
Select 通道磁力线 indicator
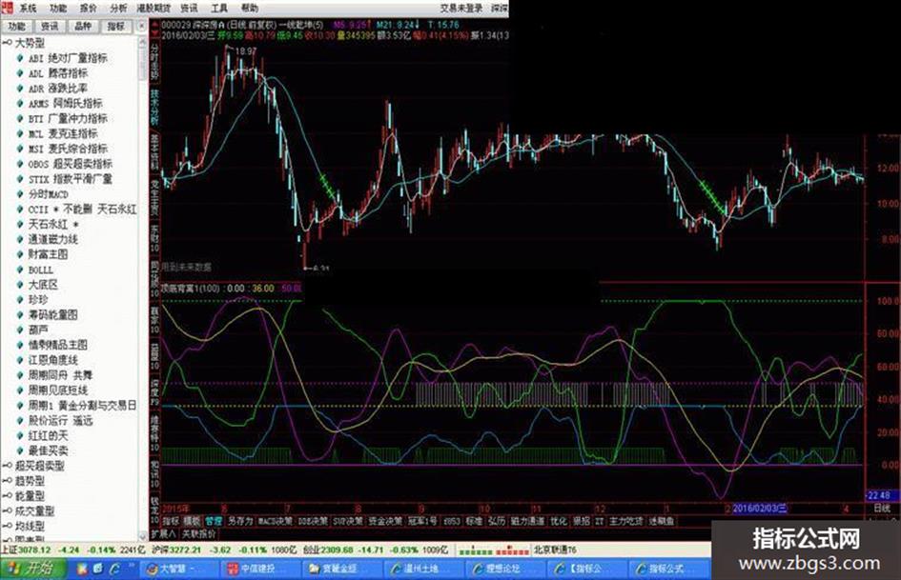coord(52,239)
